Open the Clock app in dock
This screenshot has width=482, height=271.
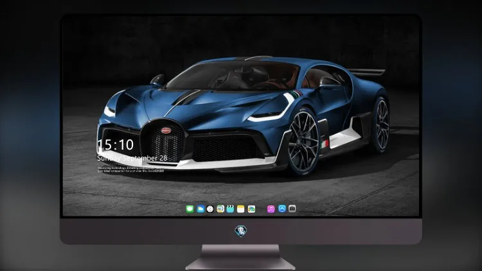tap(210, 209)
